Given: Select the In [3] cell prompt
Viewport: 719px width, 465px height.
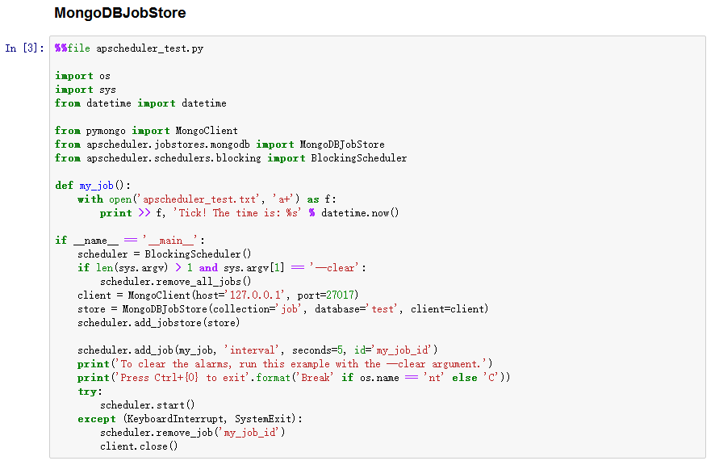Looking at the screenshot, I should point(24,48).
